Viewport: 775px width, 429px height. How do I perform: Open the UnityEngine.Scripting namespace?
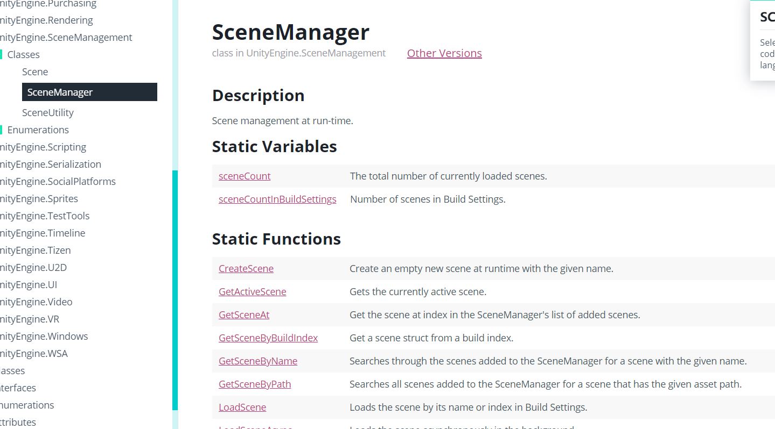point(43,147)
